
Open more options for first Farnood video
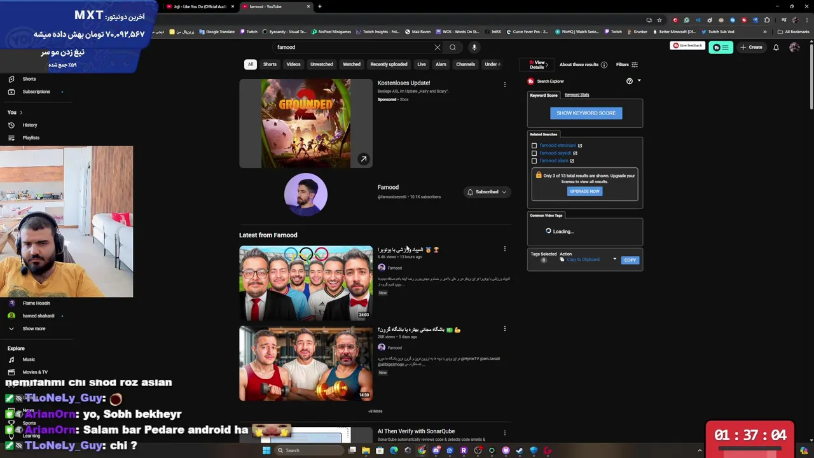(x=505, y=249)
